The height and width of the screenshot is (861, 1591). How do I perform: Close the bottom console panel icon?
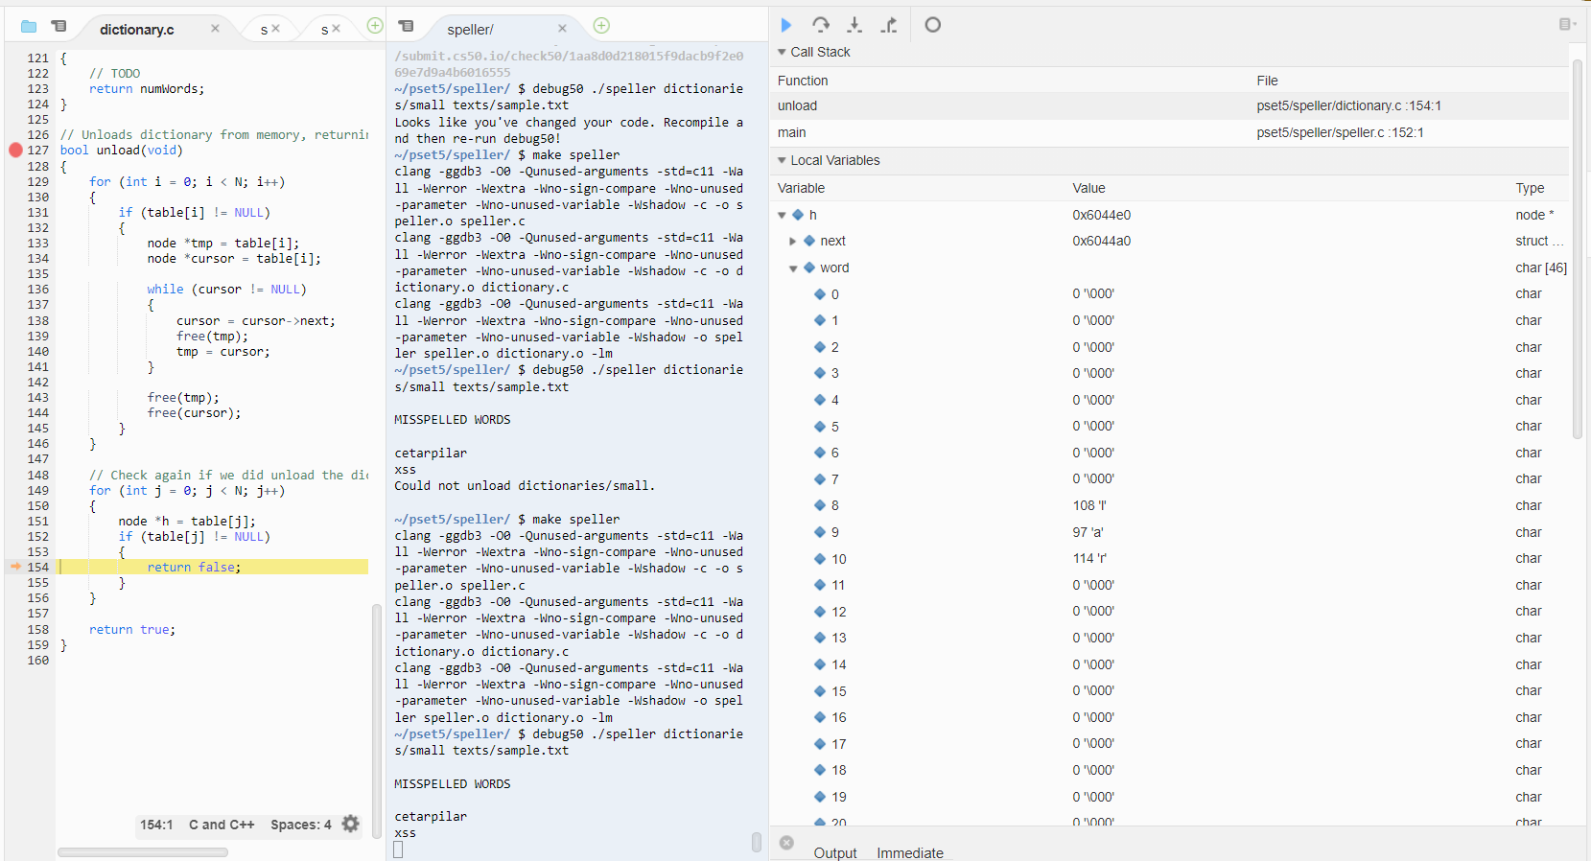point(786,843)
